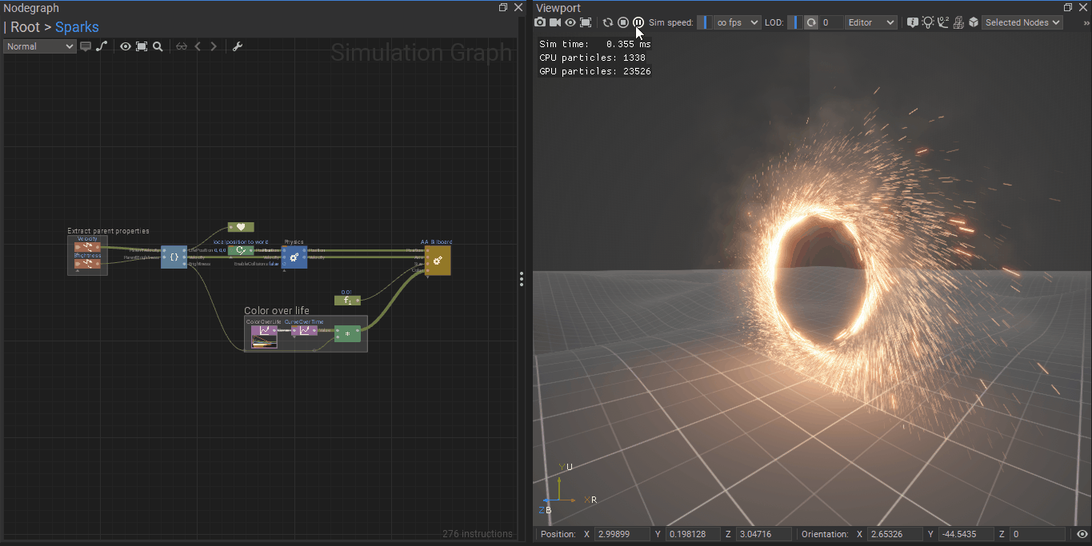Open the Selected Nodes dropdown
The height and width of the screenshot is (546, 1092).
coord(1022,22)
